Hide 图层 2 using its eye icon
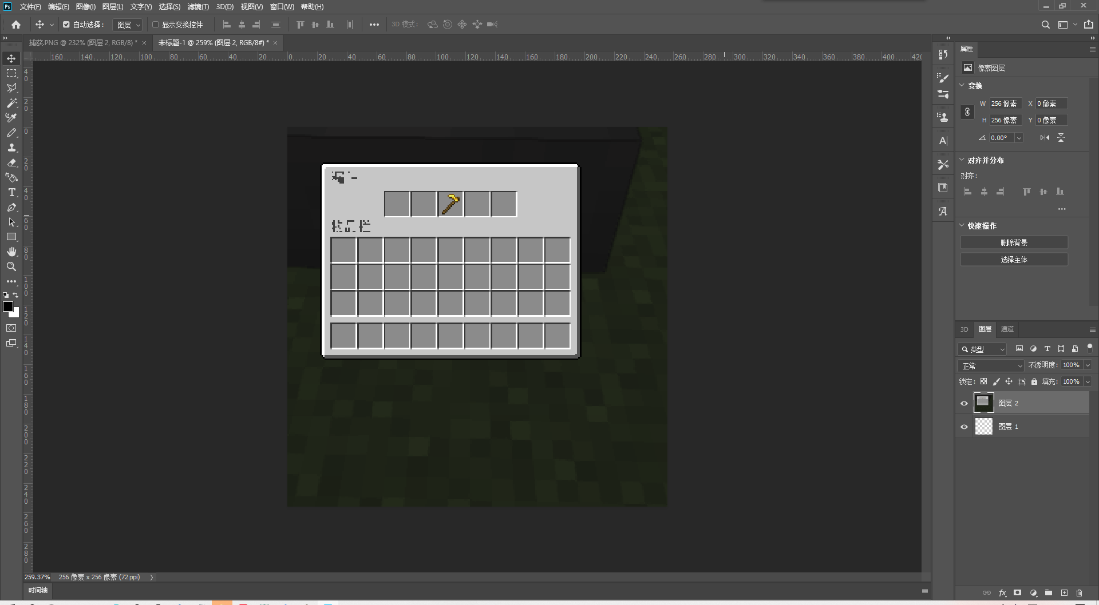The width and height of the screenshot is (1099, 605). pos(964,403)
